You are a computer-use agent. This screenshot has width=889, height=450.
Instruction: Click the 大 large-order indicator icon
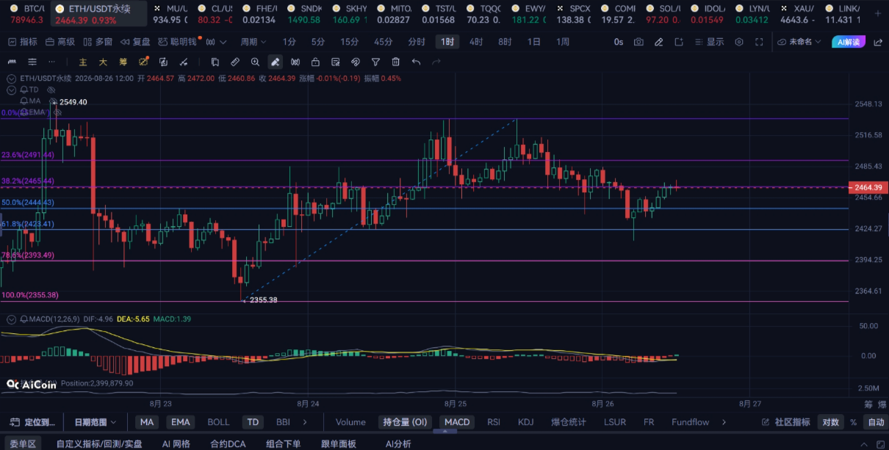point(103,62)
